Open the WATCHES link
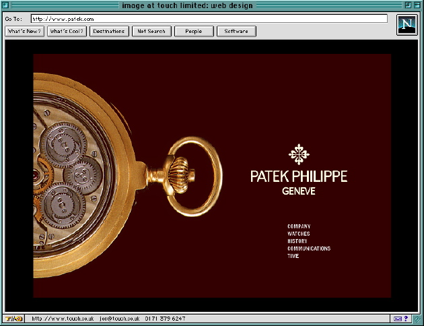Screen dimensions: 424x326 (299, 234)
